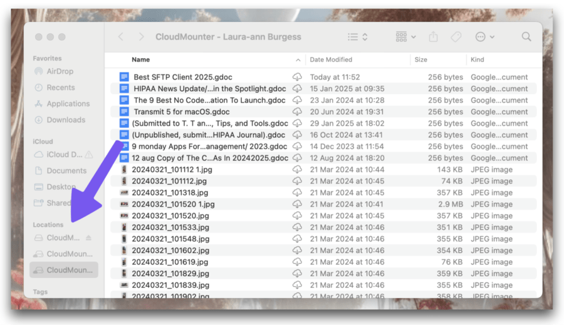Image resolution: width=564 pixels, height=325 pixels.
Task: Open the ellipsis action menu
Action: point(484,37)
